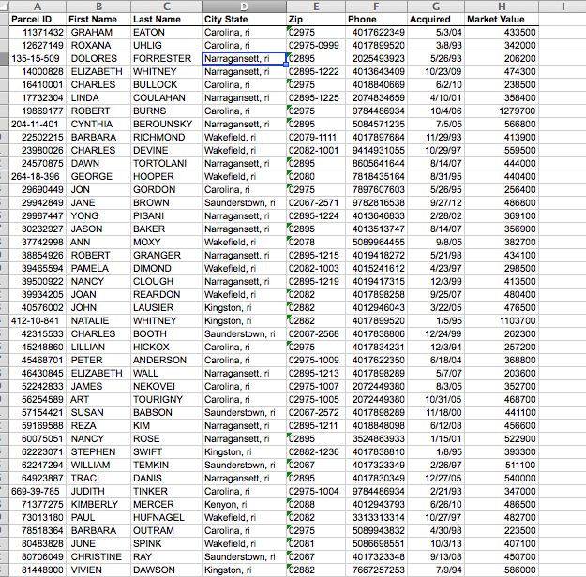The height and width of the screenshot is (577, 586).
Task: Select first name cell PAMELA
Action: pyautogui.click(x=98, y=268)
